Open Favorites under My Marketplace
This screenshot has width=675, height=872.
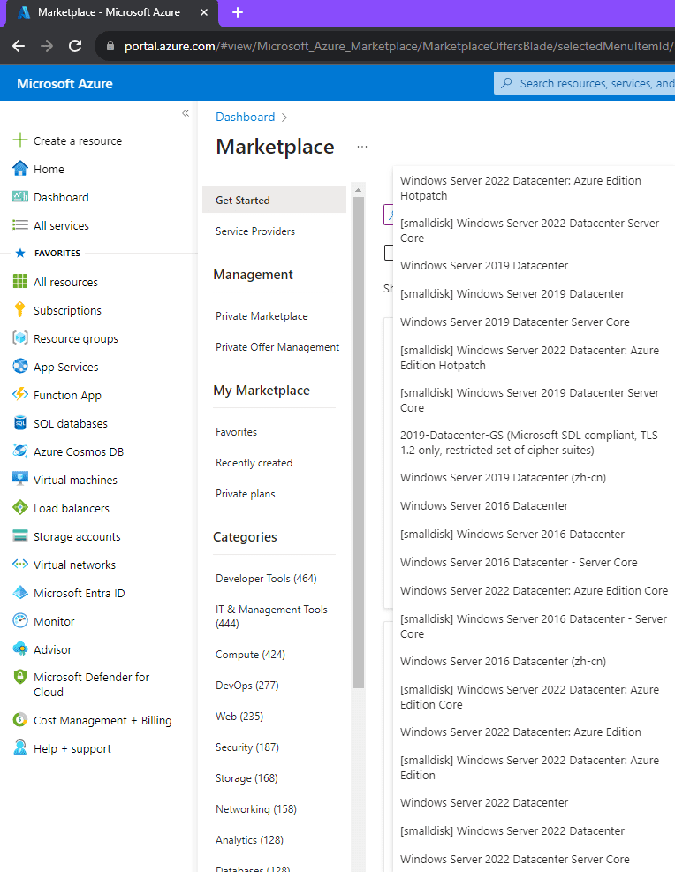click(236, 431)
